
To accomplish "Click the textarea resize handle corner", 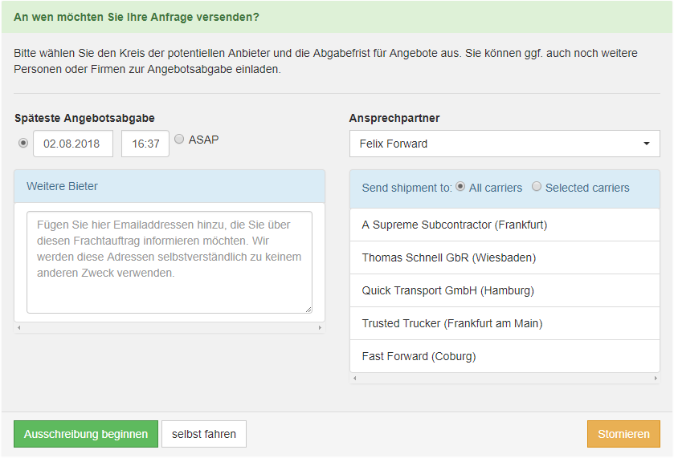I will pyautogui.click(x=308, y=310).
